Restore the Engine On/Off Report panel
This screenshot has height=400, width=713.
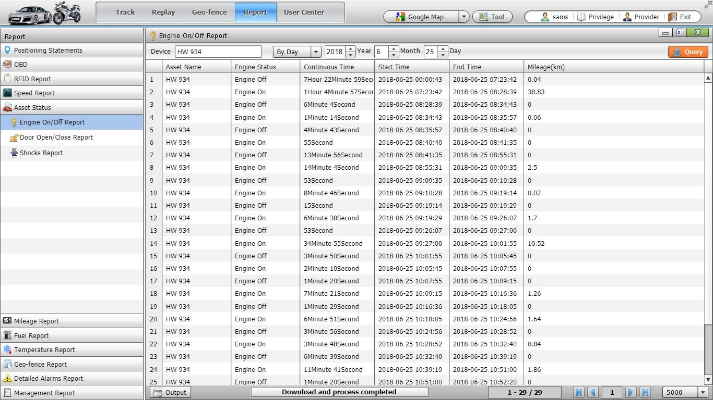[x=680, y=32]
